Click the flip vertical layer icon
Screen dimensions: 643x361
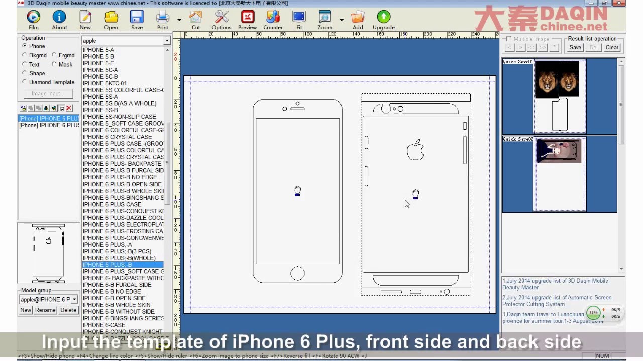point(54,108)
